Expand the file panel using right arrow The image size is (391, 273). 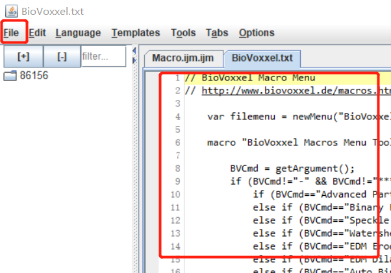(x=134, y=60)
